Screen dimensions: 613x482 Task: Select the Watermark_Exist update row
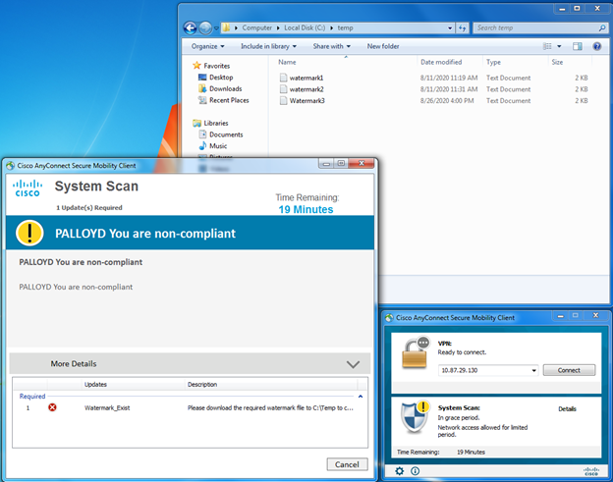(190, 407)
